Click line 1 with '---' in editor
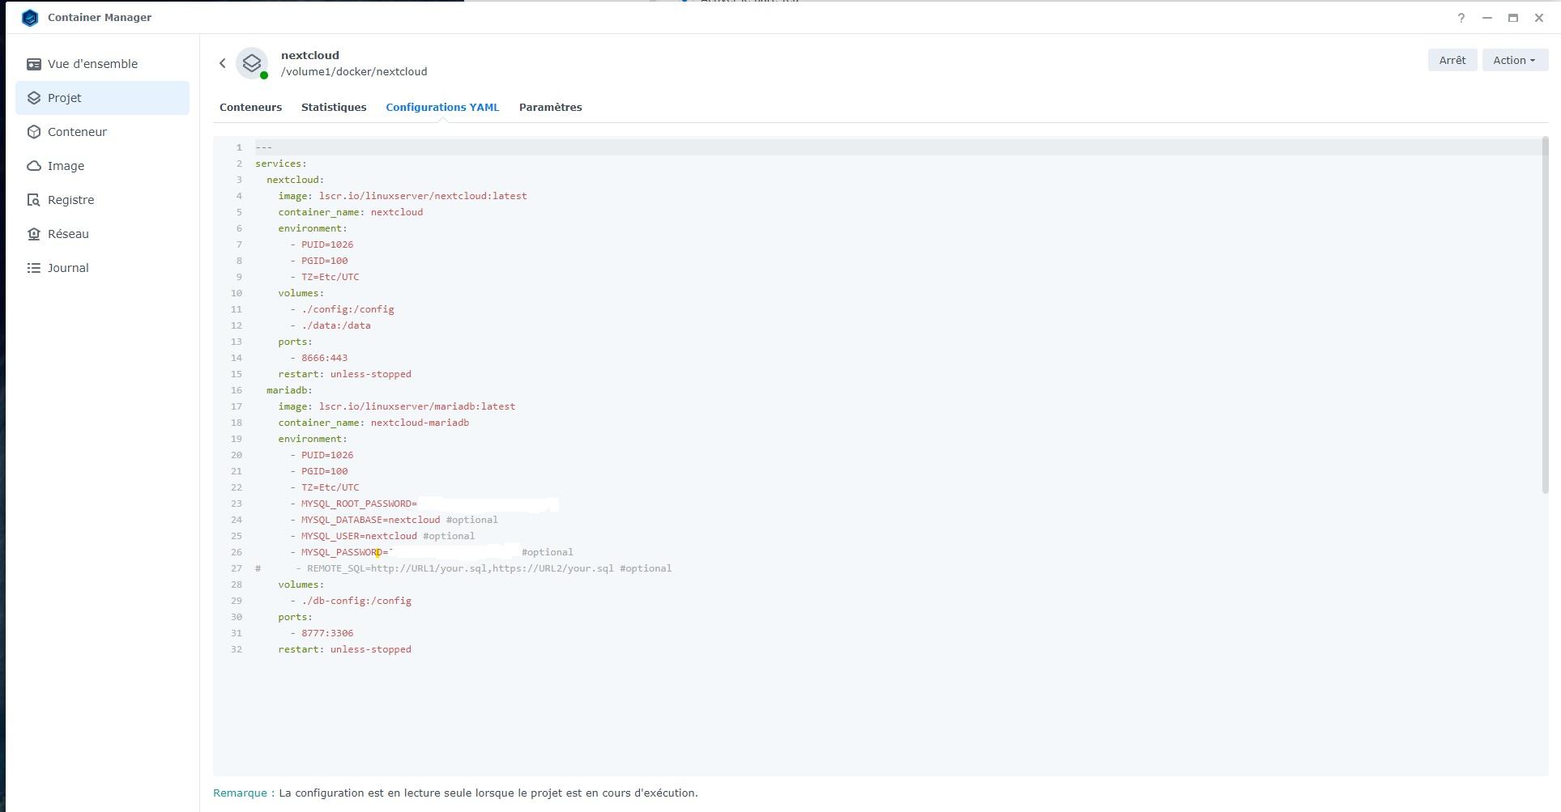 [x=263, y=147]
